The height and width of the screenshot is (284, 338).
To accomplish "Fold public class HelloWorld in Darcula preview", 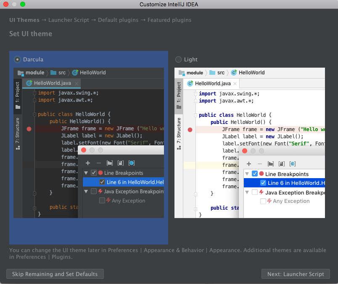I will (34, 114).
